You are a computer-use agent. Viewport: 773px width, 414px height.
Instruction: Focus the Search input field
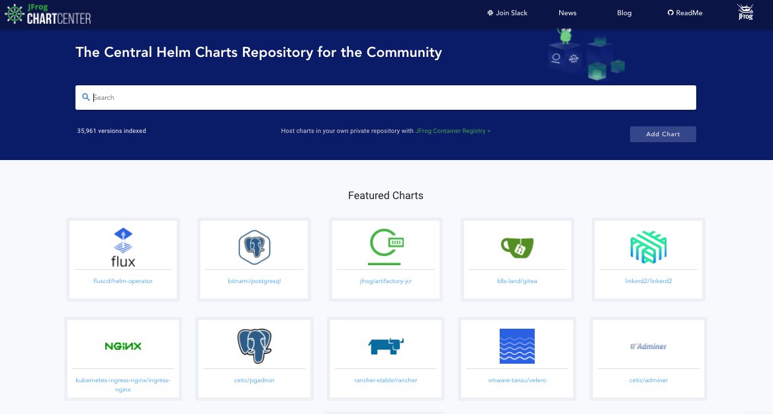tap(386, 98)
